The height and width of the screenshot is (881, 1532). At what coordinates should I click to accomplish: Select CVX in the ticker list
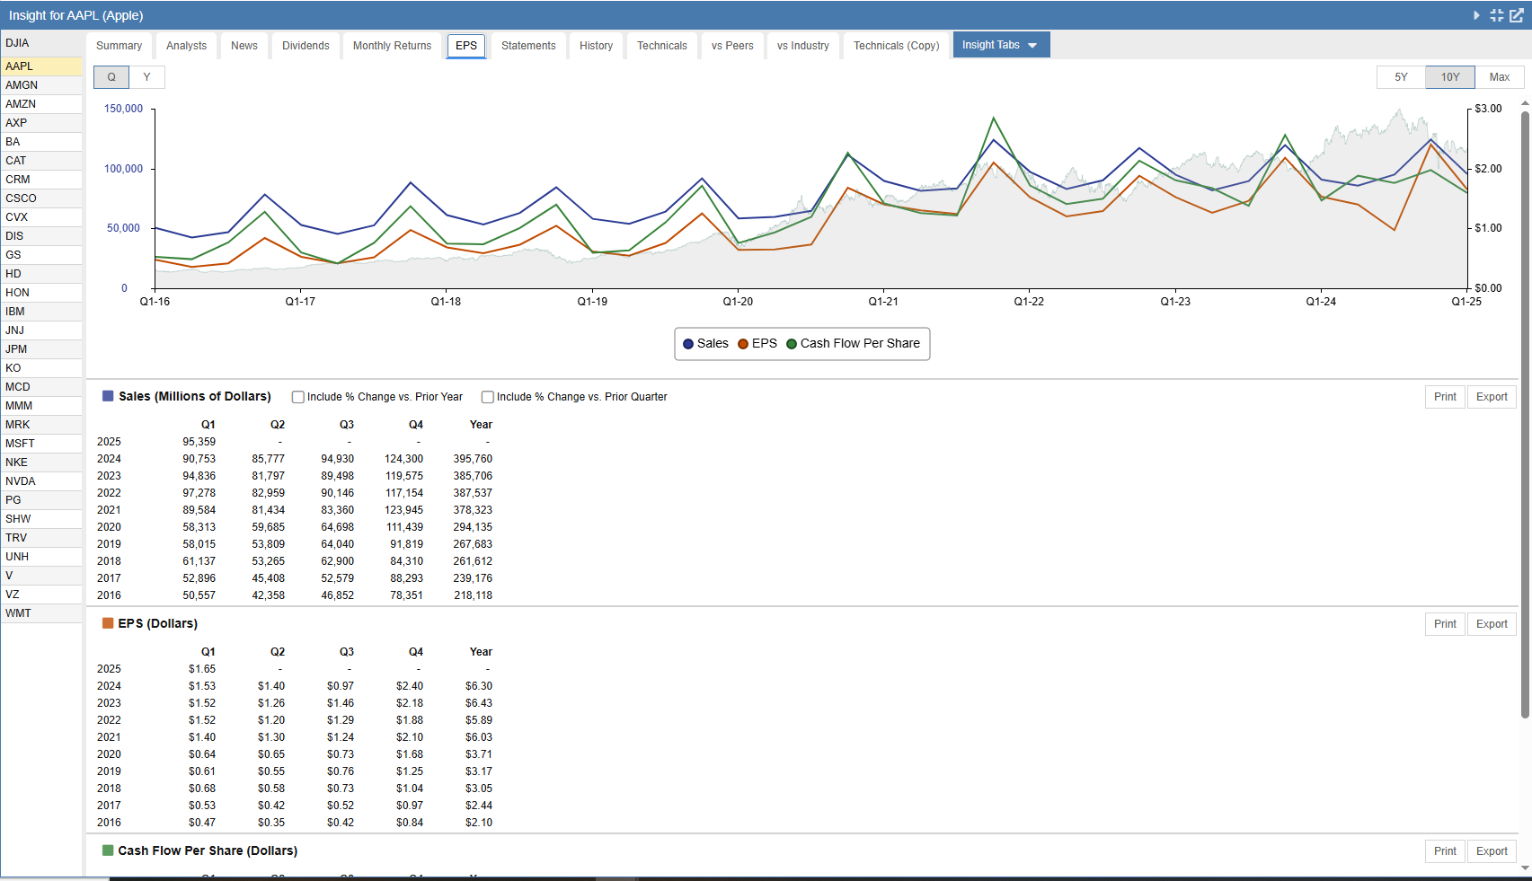[41, 217]
